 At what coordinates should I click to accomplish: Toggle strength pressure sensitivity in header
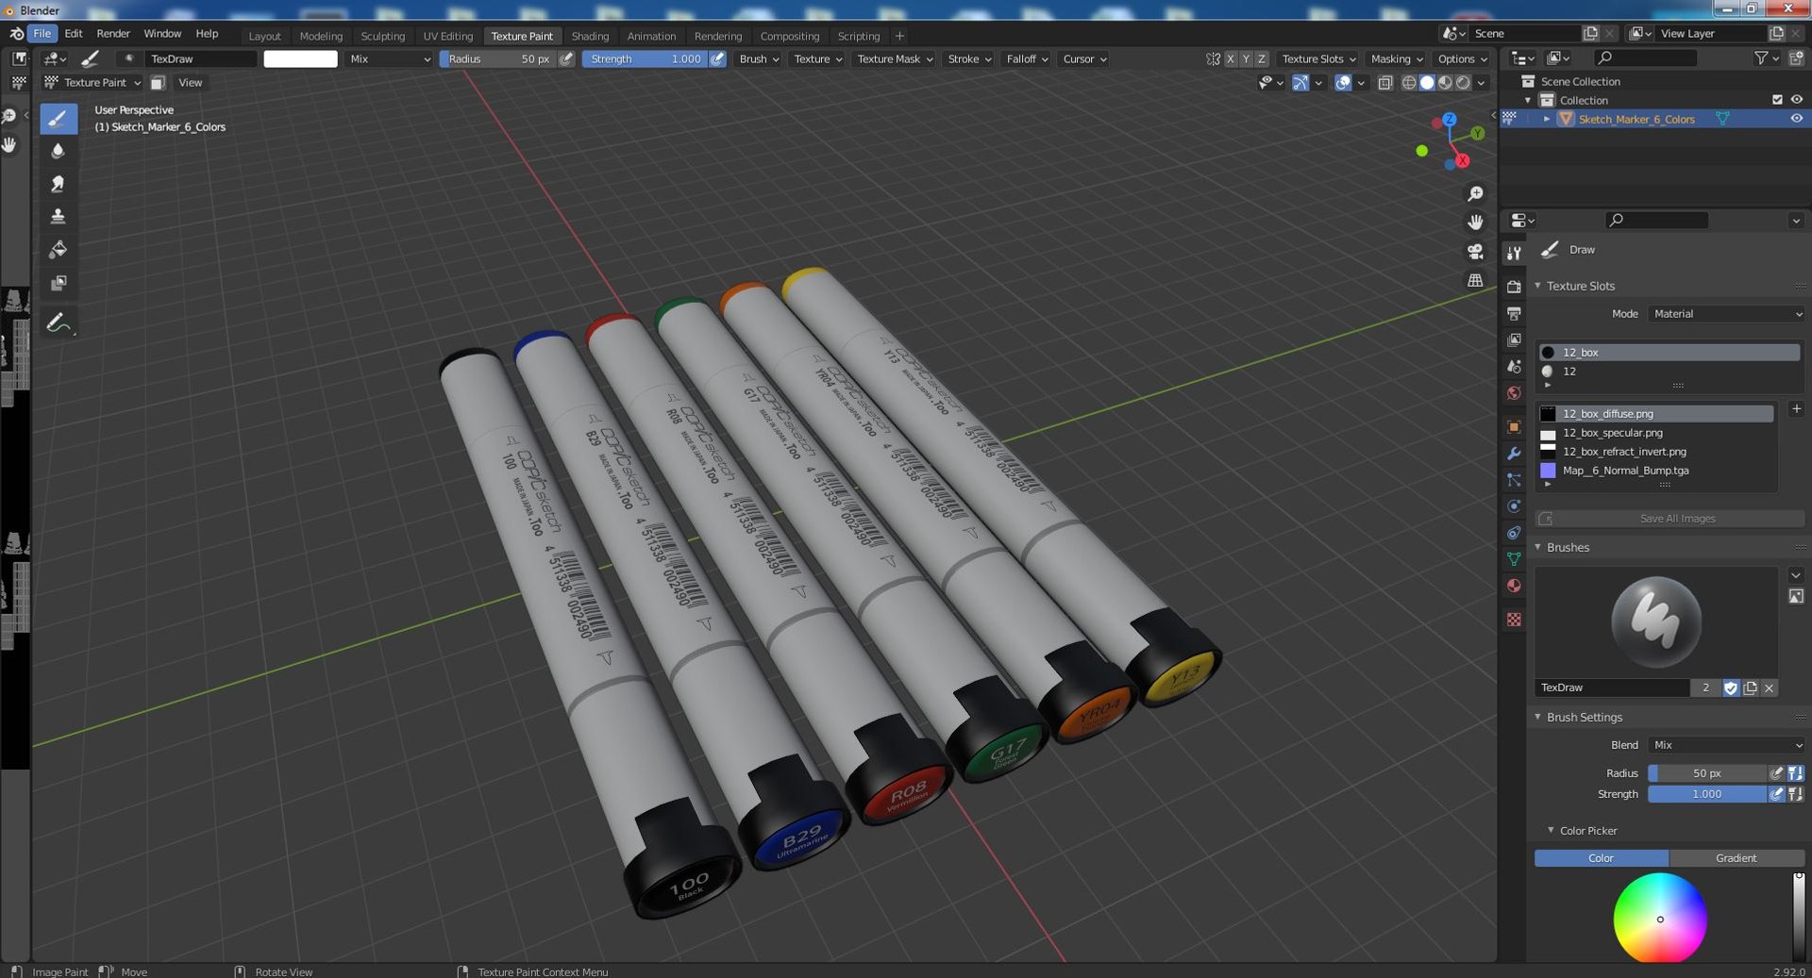[717, 58]
